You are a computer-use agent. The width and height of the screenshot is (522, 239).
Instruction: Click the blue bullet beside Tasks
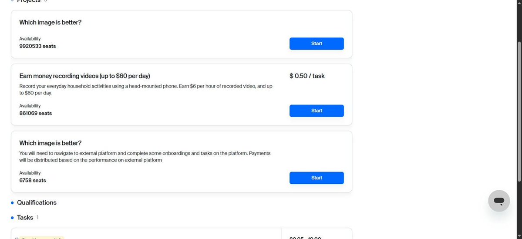coord(12,218)
